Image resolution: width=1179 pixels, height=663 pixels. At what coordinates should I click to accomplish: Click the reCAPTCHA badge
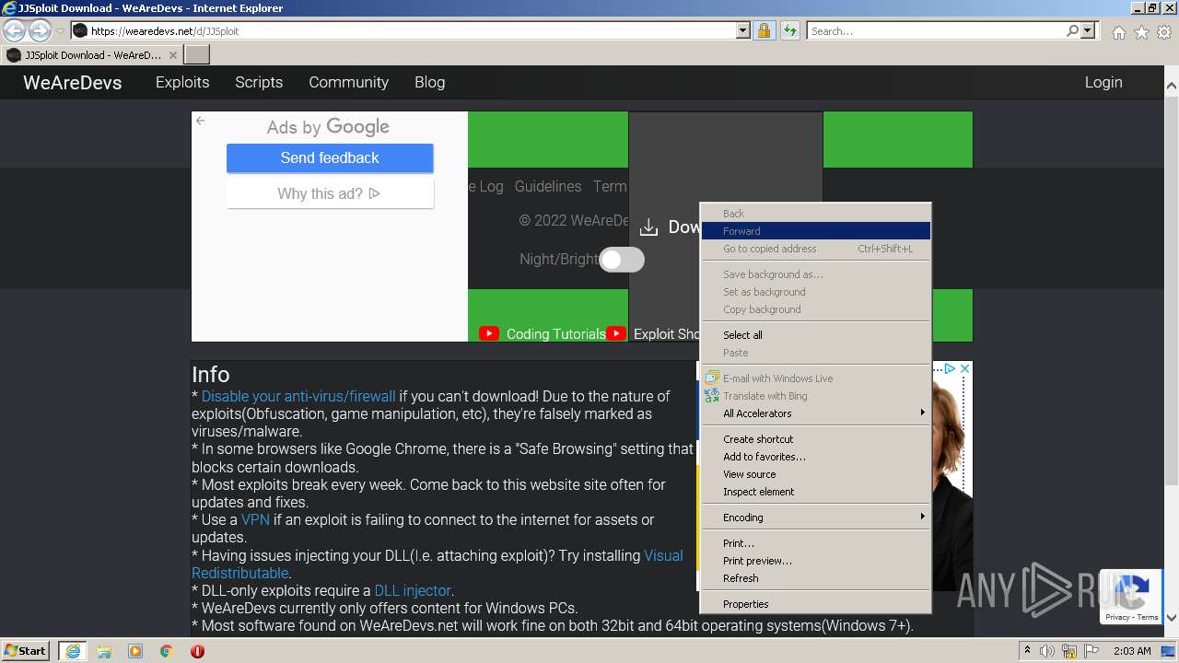coord(1132,596)
